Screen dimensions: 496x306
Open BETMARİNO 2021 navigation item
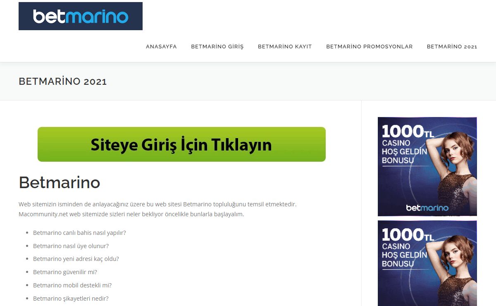(x=452, y=47)
